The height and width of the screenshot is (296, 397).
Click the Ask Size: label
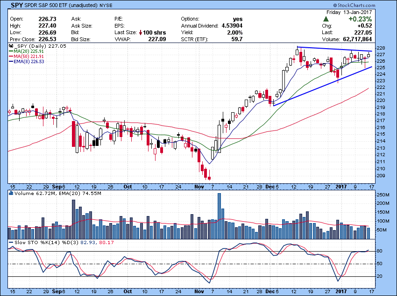(x=82, y=26)
